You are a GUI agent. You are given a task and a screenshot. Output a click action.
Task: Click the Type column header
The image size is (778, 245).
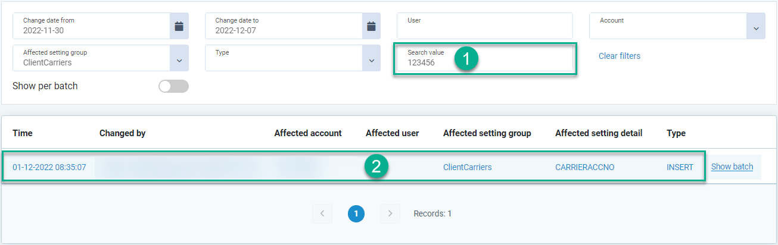point(676,133)
